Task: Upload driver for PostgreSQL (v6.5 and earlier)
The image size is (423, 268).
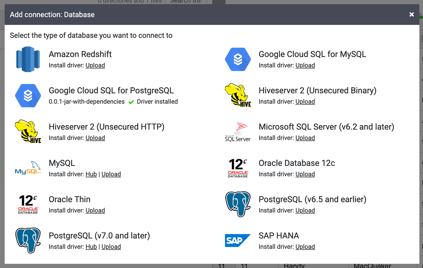Action: point(305,211)
